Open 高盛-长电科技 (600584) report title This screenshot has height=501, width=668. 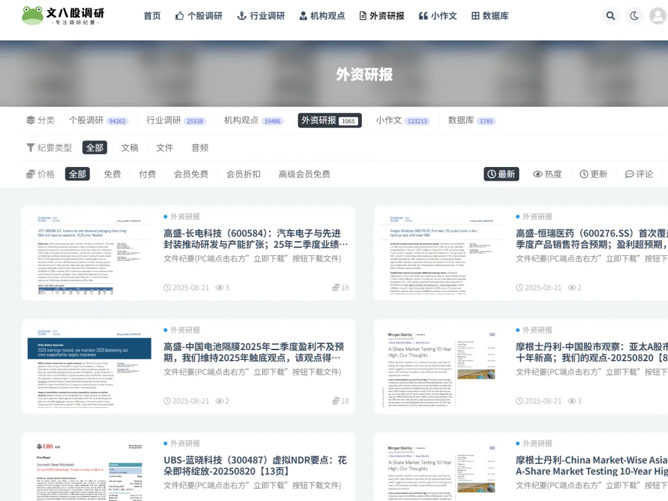pos(255,239)
